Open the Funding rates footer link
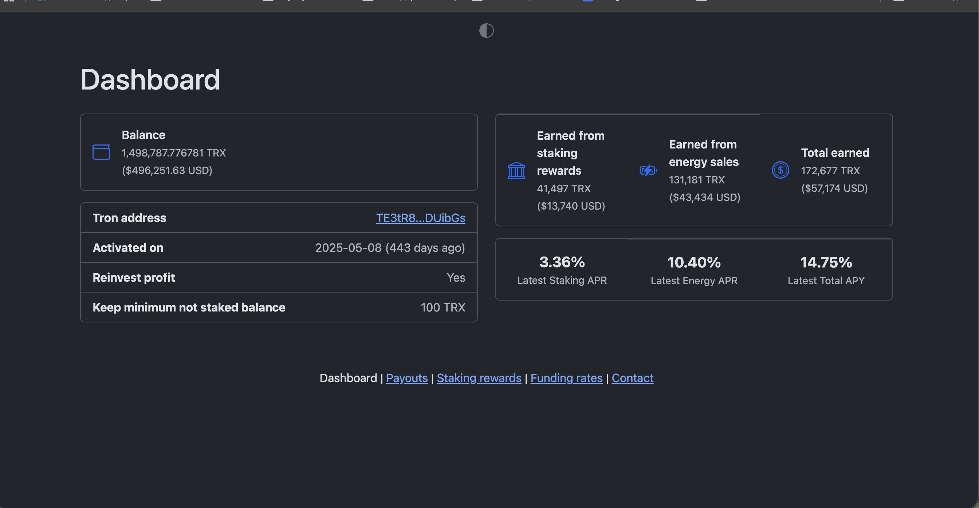This screenshot has width=979, height=508. (x=566, y=378)
